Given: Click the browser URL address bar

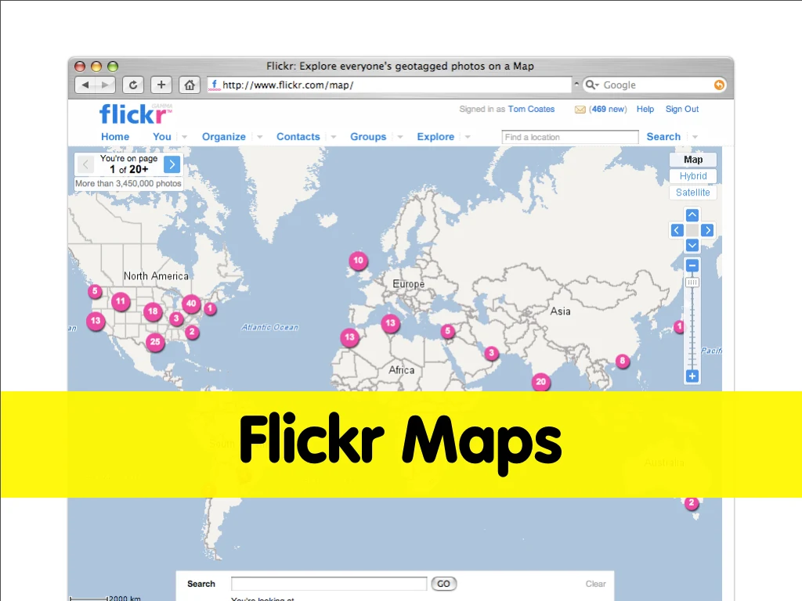Looking at the screenshot, I should (x=389, y=85).
